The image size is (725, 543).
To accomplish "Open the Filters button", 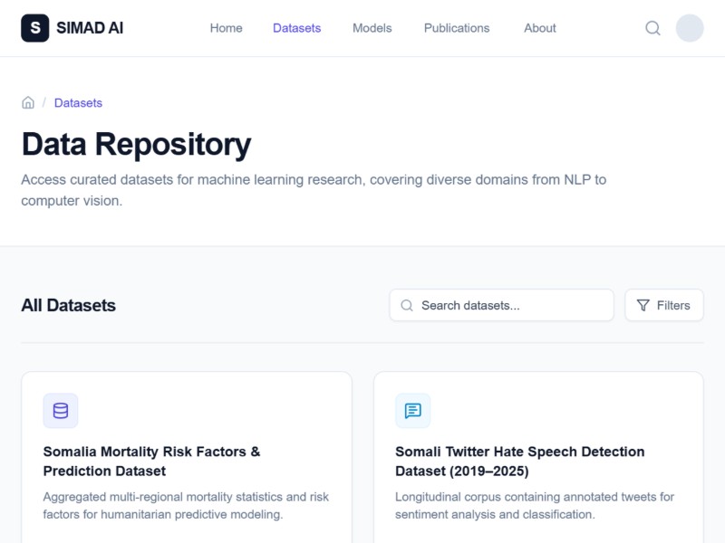I will (664, 305).
